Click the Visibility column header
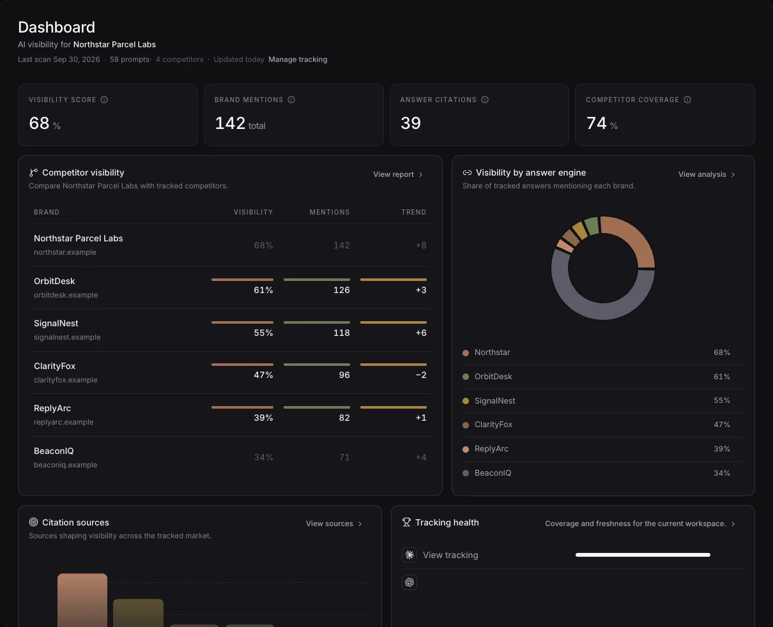 coord(253,212)
